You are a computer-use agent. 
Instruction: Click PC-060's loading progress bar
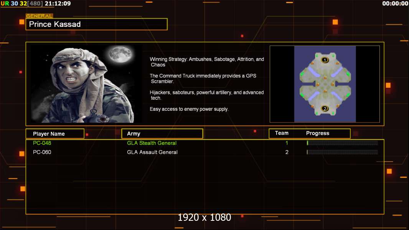(x=342, y=152)
